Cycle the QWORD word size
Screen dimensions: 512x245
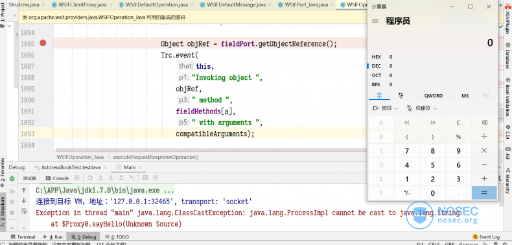434,96
